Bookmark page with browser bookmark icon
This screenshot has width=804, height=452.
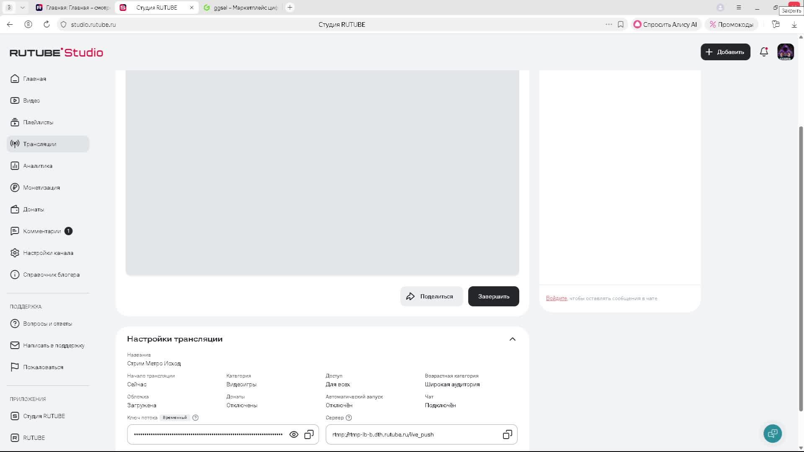click(621, 24)
